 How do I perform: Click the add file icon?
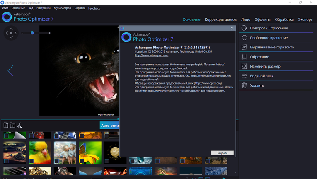coord(6,126)
